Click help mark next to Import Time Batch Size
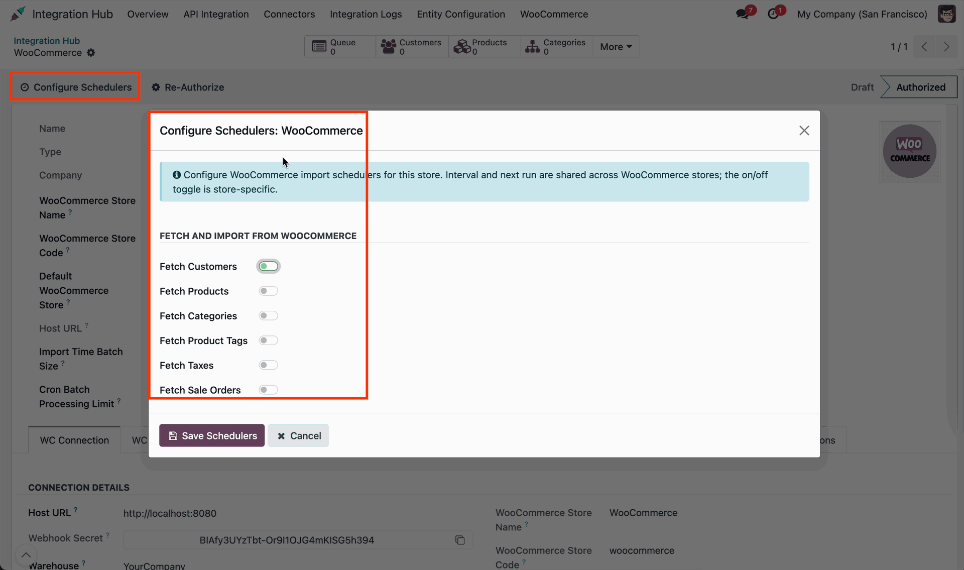 63,363
